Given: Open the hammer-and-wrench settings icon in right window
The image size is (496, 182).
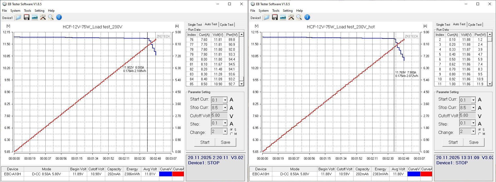Looking at the screenshot, I should pyautogui.click(x=291, y=17).
